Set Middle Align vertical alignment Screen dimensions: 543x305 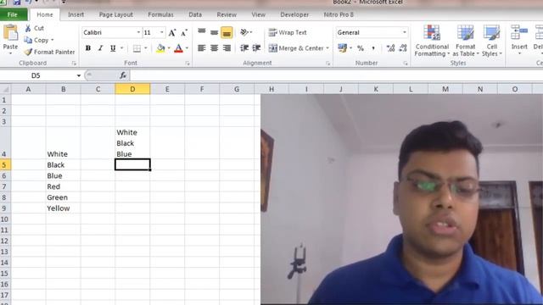coord(214,32)
